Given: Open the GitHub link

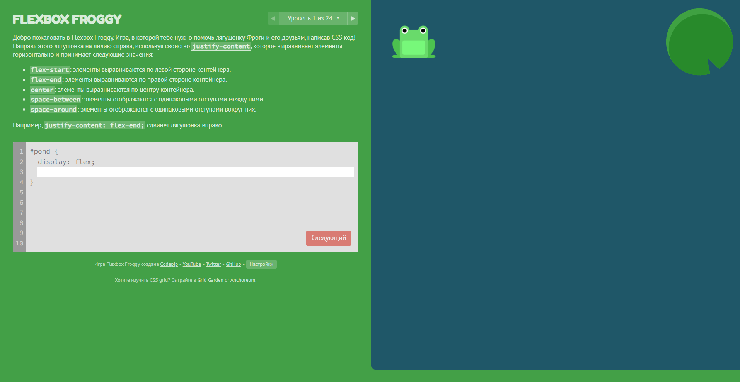Looking at the screenshot, I should (x=234, y=264).
